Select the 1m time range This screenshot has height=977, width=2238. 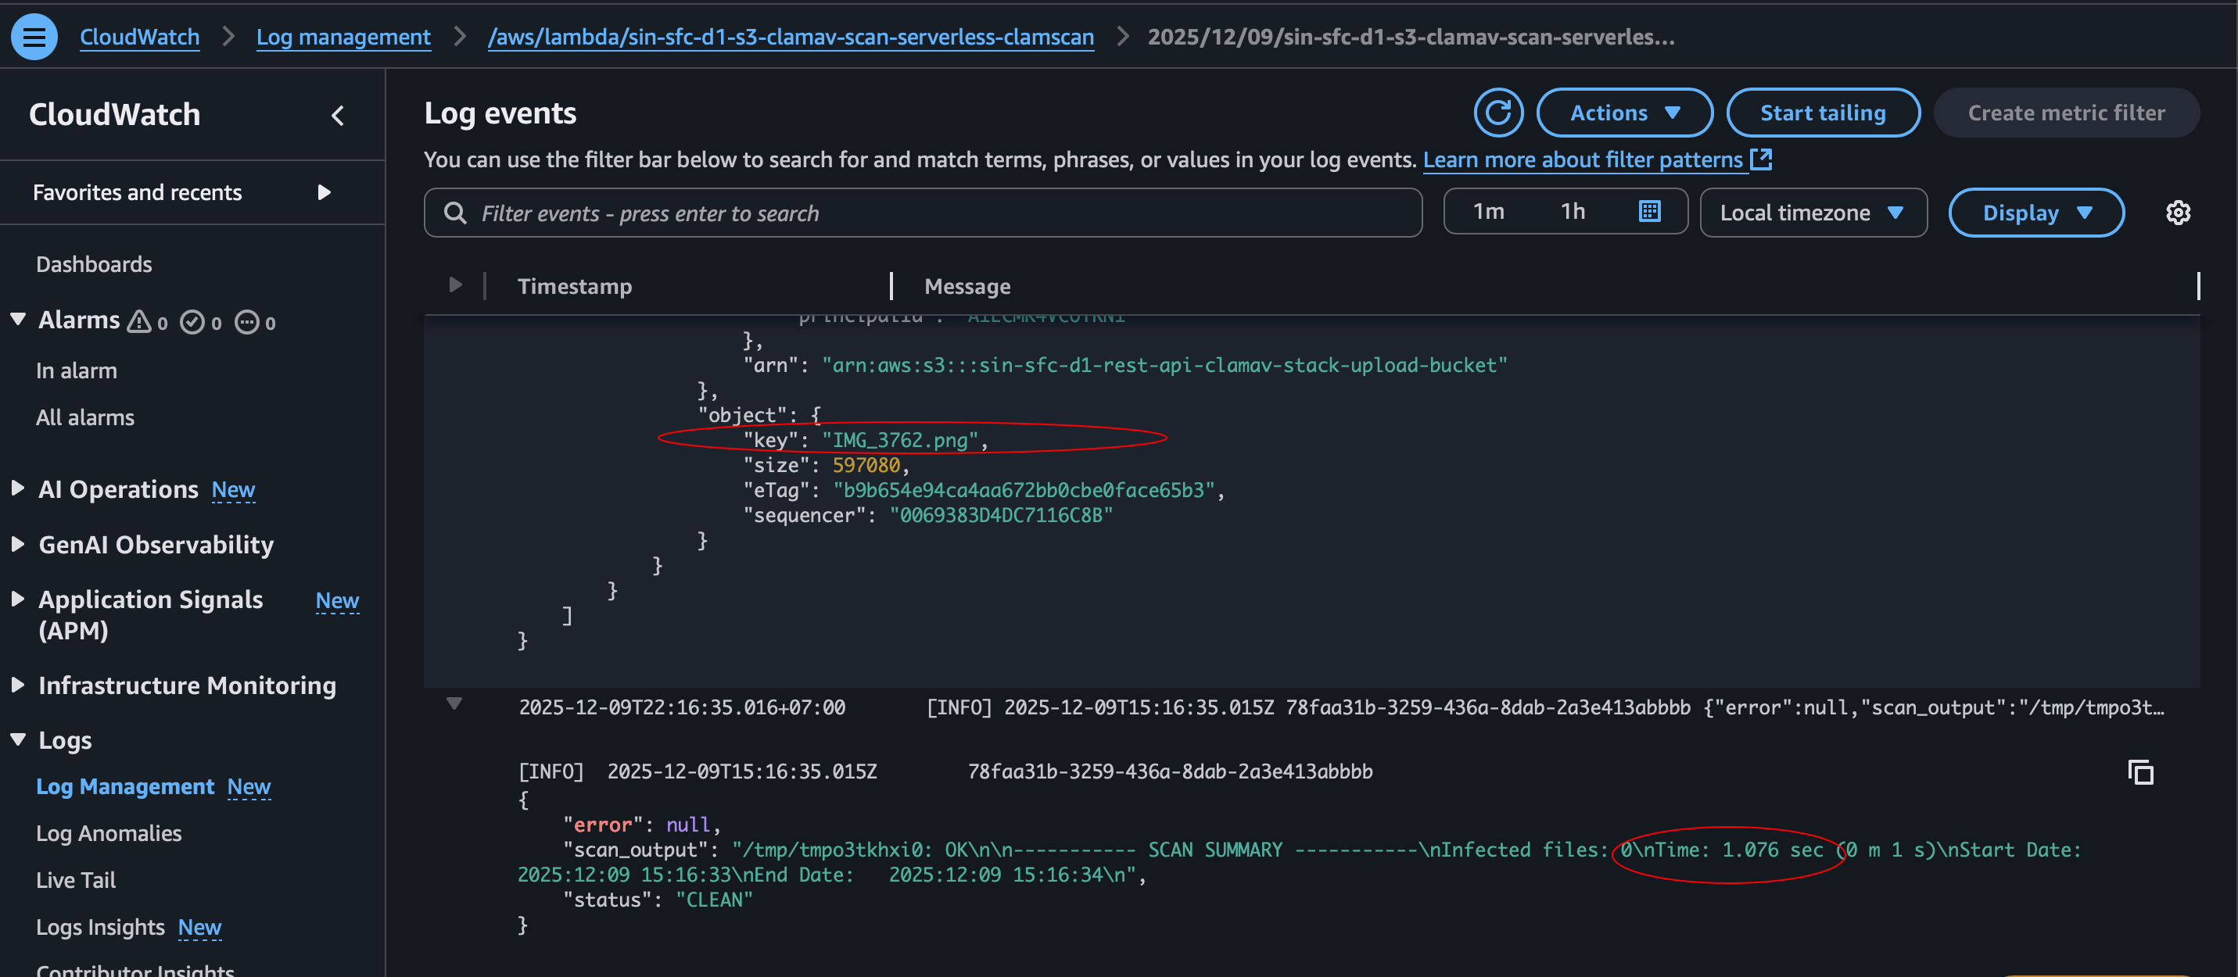(1488, 211)
